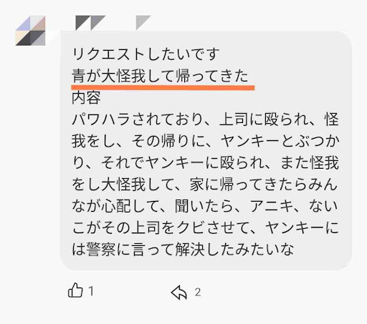The image size is (367, 324).
Task: Click the word 内容 in the comment
Action: [x=86, y=97]
